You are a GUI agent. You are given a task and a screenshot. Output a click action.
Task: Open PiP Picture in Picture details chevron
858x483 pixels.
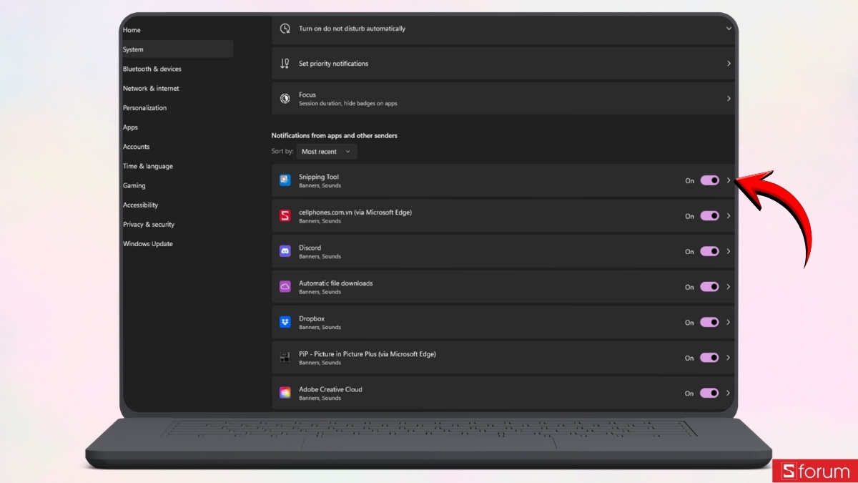pyautogui.click(x=729, y=357)
